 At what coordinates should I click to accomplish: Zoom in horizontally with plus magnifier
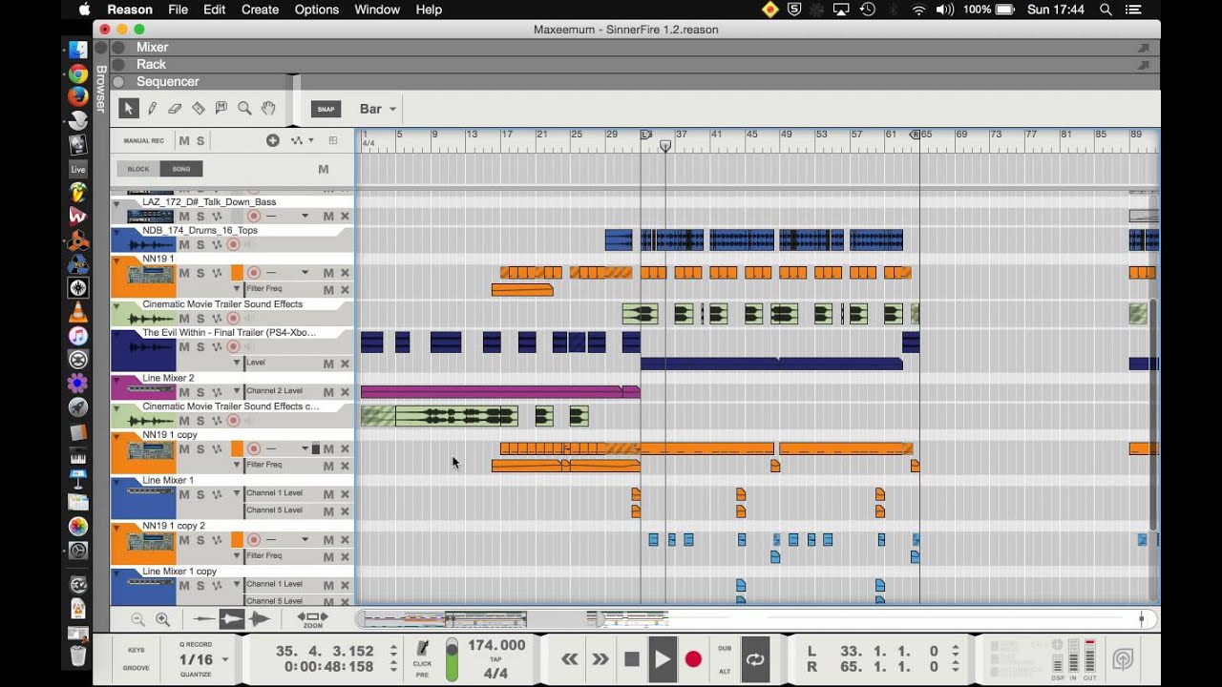162,619
